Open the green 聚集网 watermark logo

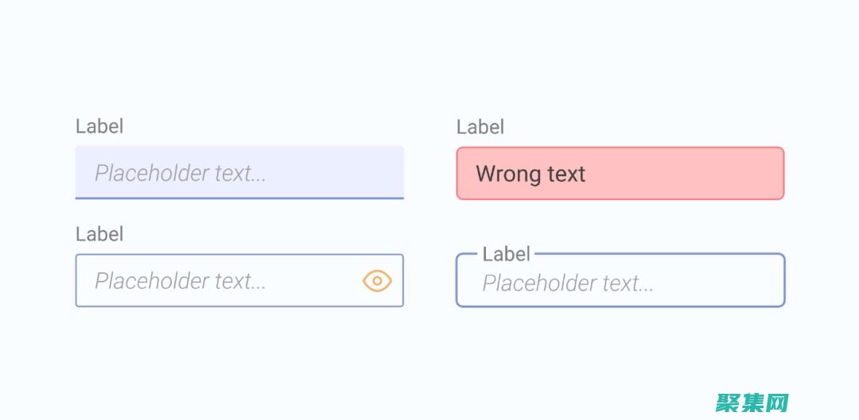752,403
